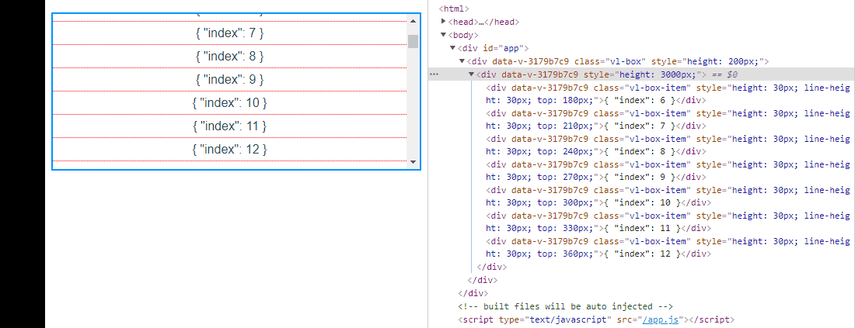
Task: Select the { "index": 7 } list row
Action: click(229, 33)
